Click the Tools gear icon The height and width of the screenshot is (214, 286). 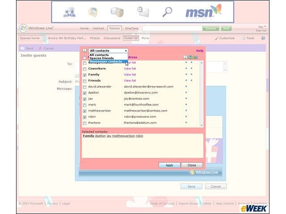tap(244, 38)
